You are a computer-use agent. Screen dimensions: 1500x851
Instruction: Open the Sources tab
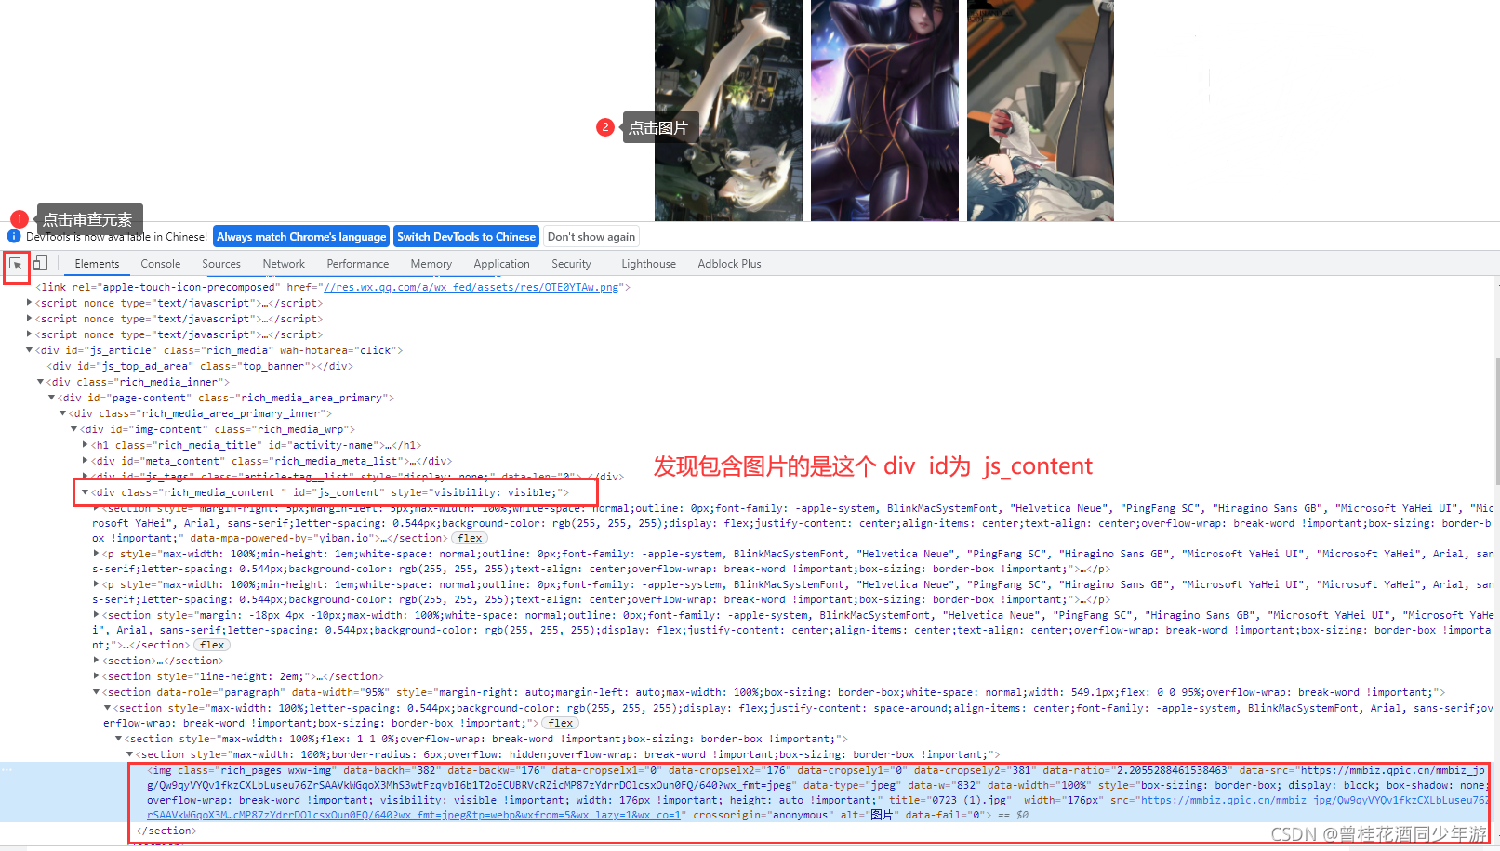click(x=221, y=264)
